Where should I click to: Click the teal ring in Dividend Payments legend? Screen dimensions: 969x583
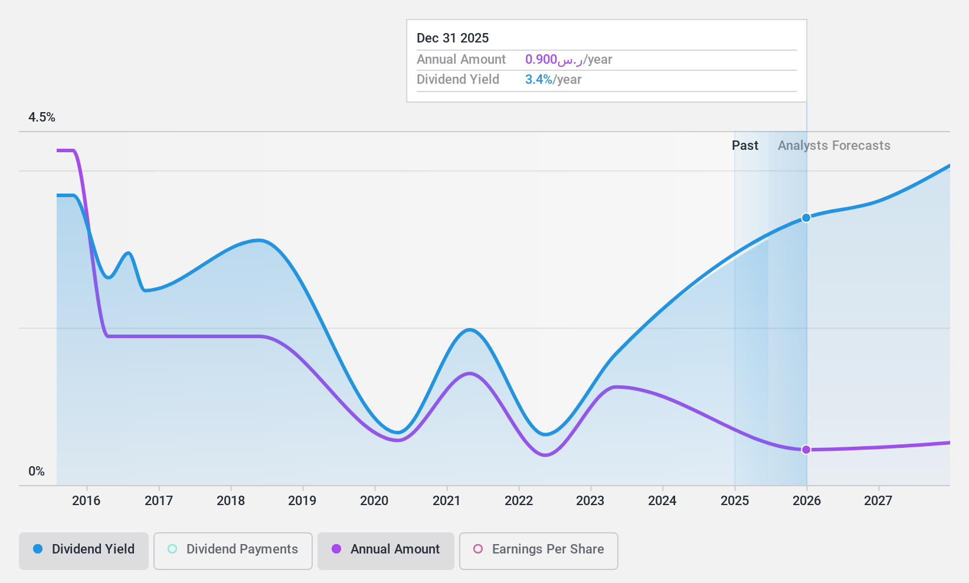[172, 549]
